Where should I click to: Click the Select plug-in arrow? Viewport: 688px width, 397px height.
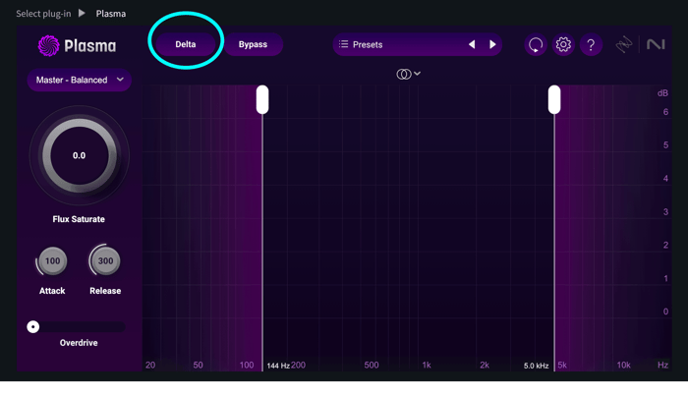[x=82, y=13]
